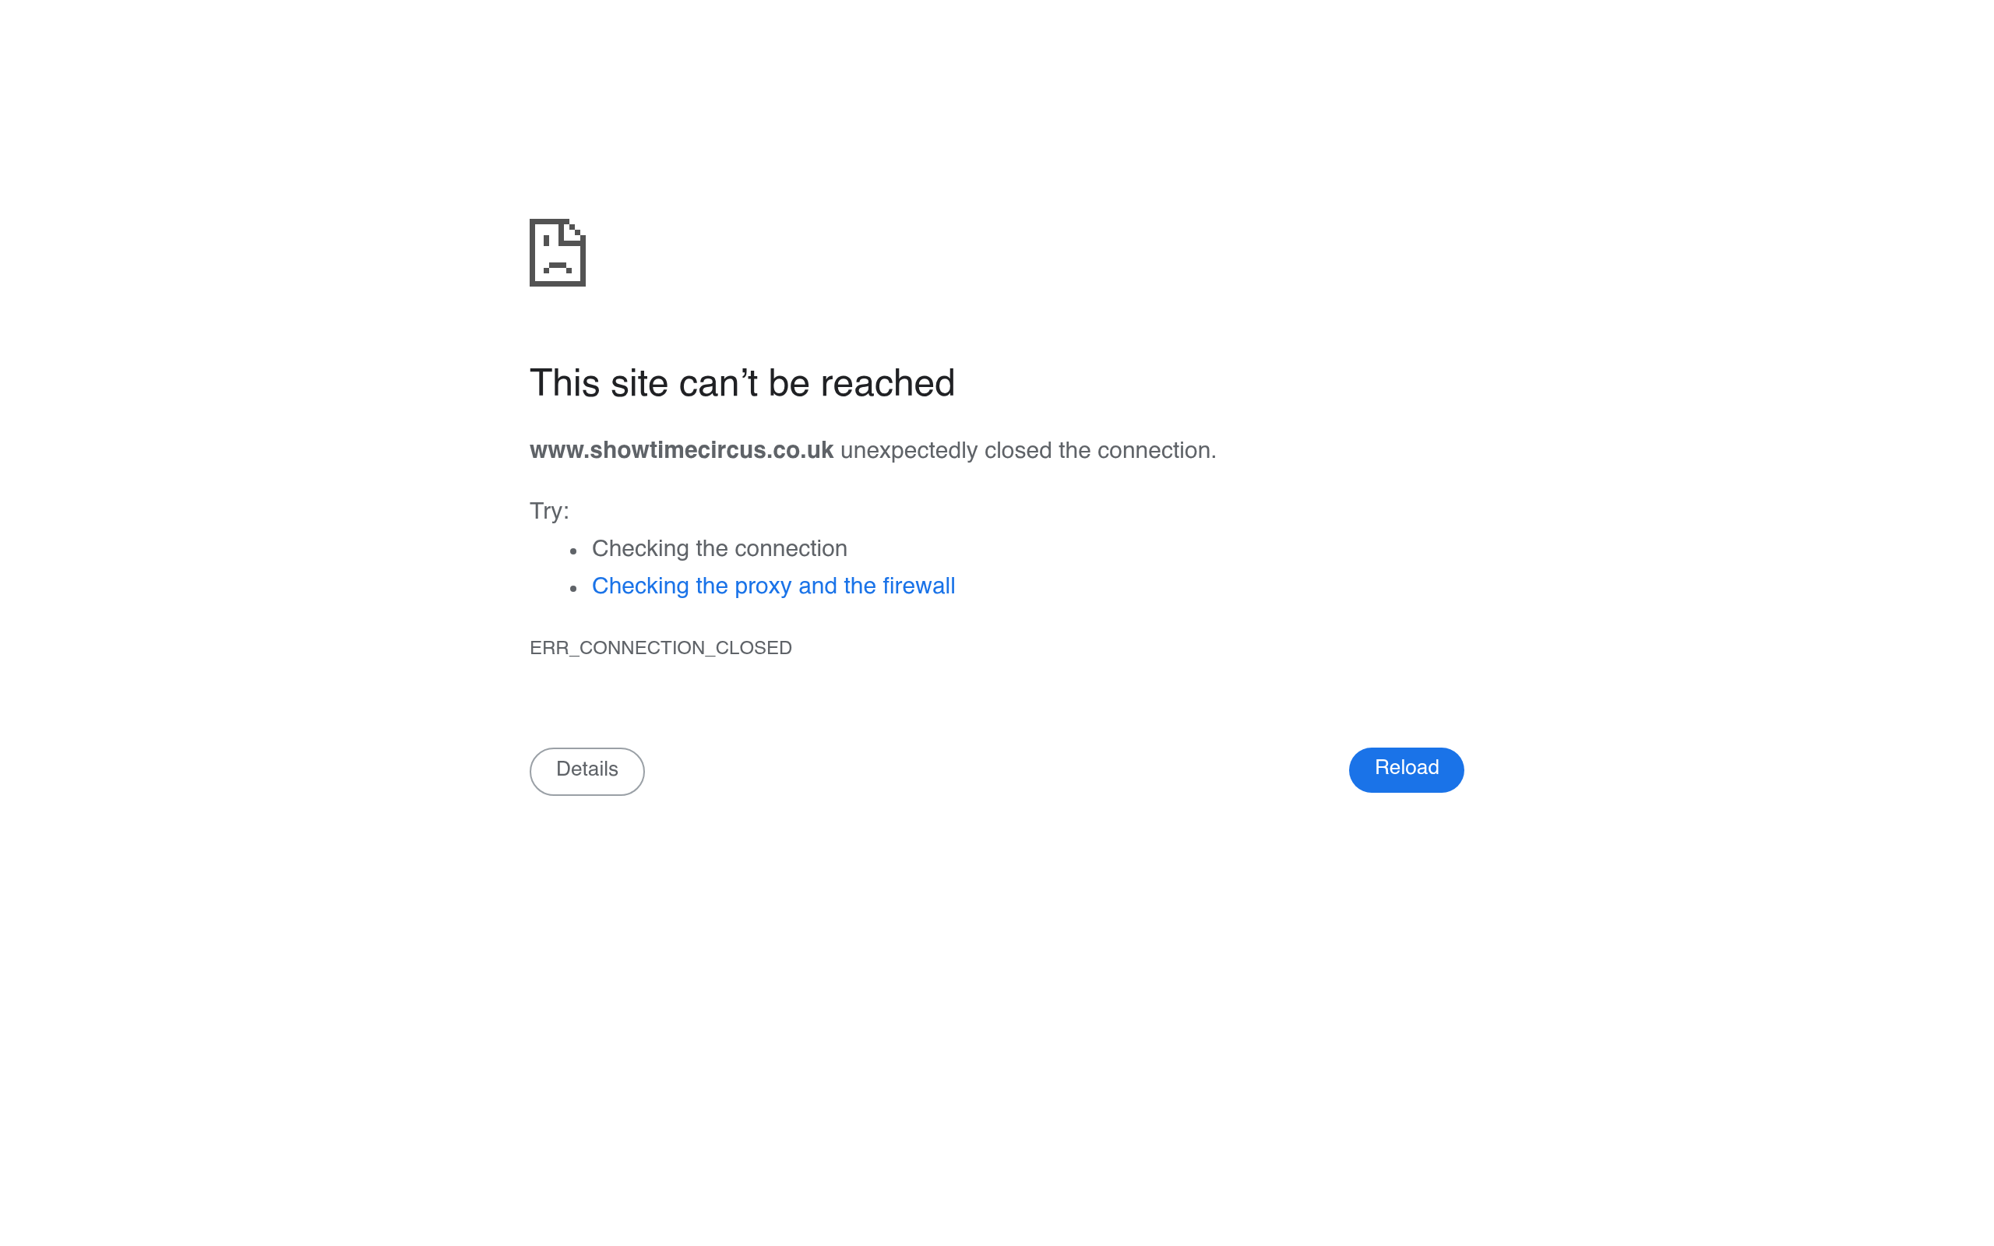1994x1246 pixels.
Task: Click the word 'Reload' on the blue button
Action: pos(1406,768)
